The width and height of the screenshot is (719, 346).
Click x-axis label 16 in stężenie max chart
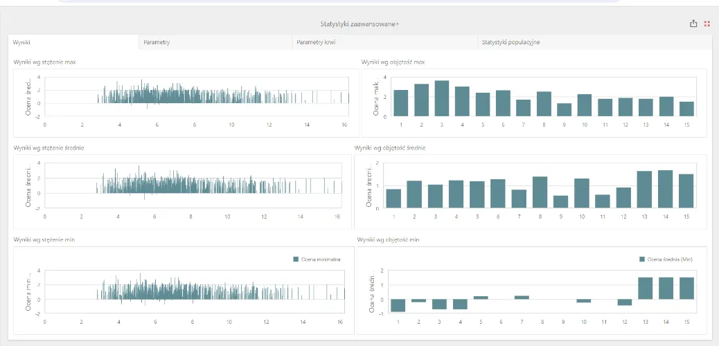346,125
